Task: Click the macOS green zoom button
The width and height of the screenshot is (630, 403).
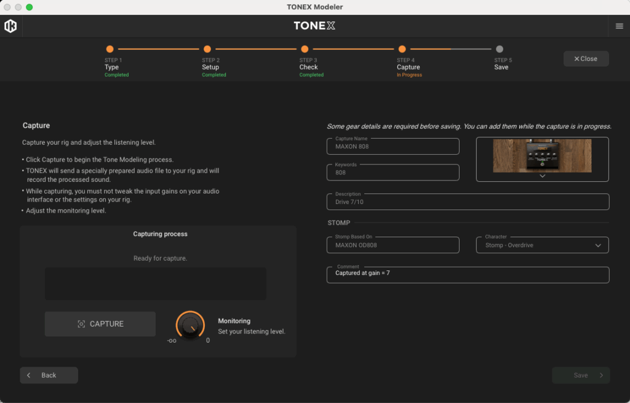Action: click(30, 7)
